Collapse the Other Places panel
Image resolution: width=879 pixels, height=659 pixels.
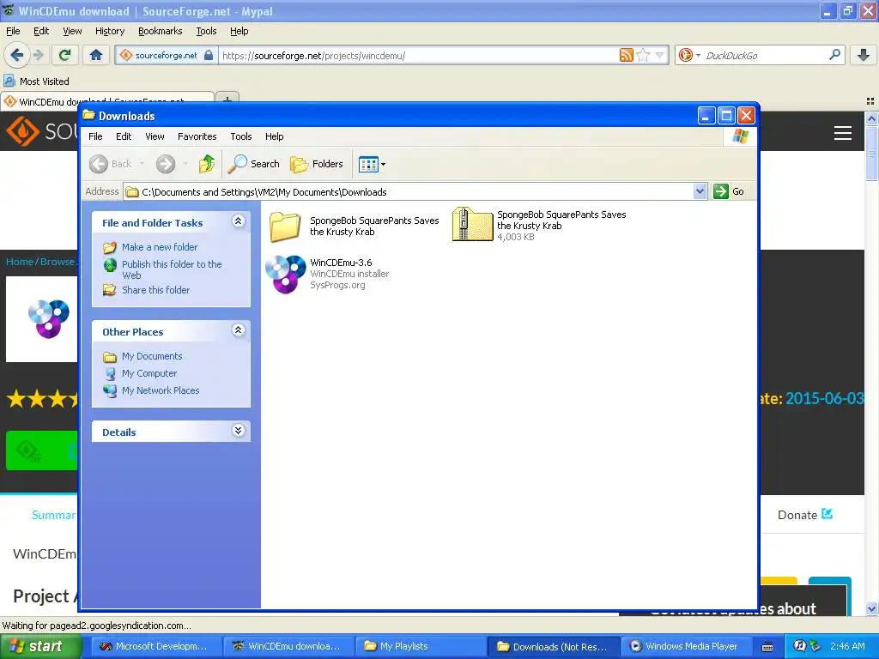point(239,330)
